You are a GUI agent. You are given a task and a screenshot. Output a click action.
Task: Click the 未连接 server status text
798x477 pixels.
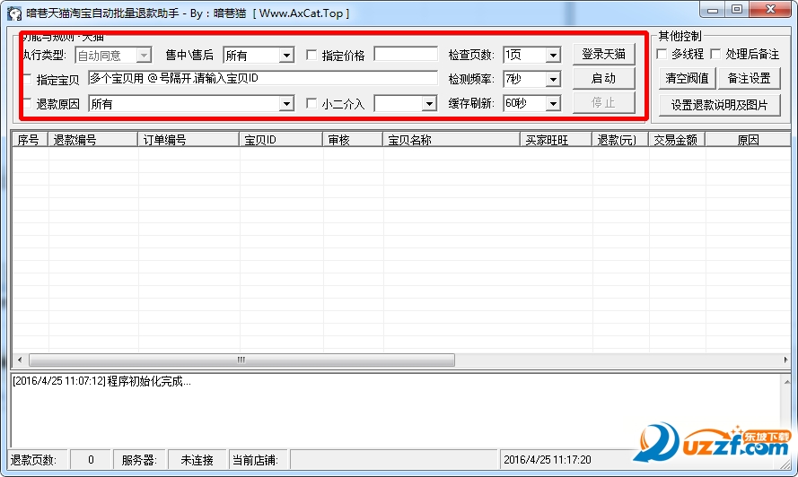197,460
